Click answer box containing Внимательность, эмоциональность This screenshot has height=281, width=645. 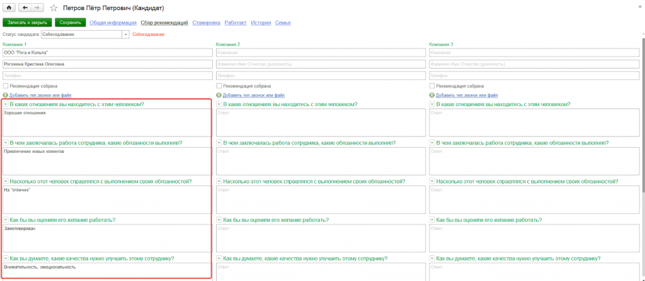(x=107, y=272)
